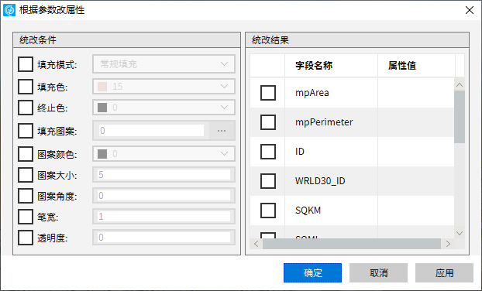Check the mpArea field checkbox
Screen dimensions: 482x291
268,93
